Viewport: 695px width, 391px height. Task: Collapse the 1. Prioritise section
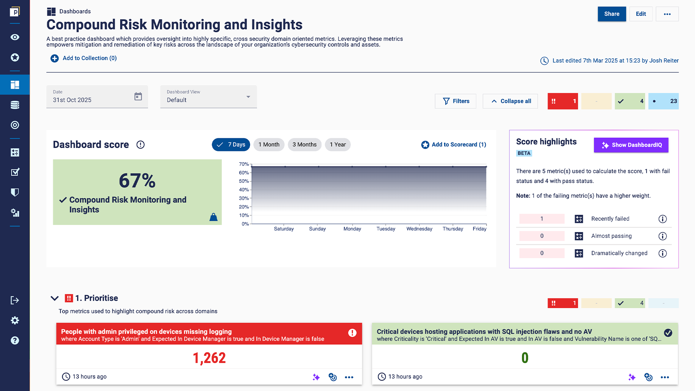click(x=55, y=298)
